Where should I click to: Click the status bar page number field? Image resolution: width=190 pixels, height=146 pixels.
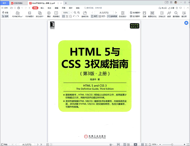coord(27,144)
